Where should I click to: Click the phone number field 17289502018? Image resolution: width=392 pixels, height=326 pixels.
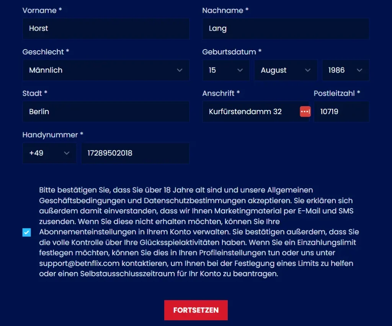[135, 153]
